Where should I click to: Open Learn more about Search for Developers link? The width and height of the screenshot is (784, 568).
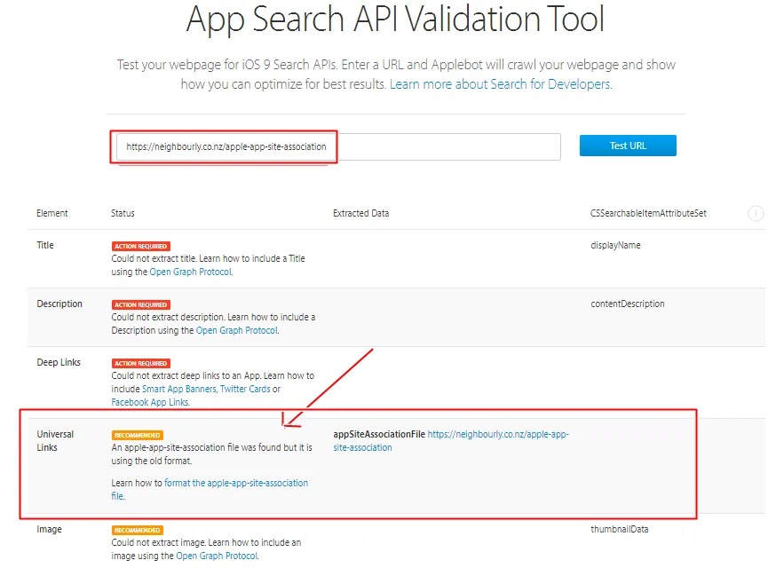pyautogui.click(x=501, y=84)
